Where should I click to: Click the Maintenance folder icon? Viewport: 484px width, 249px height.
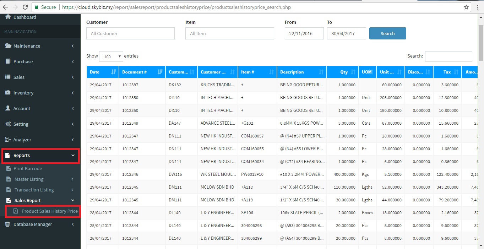[8, 46]
